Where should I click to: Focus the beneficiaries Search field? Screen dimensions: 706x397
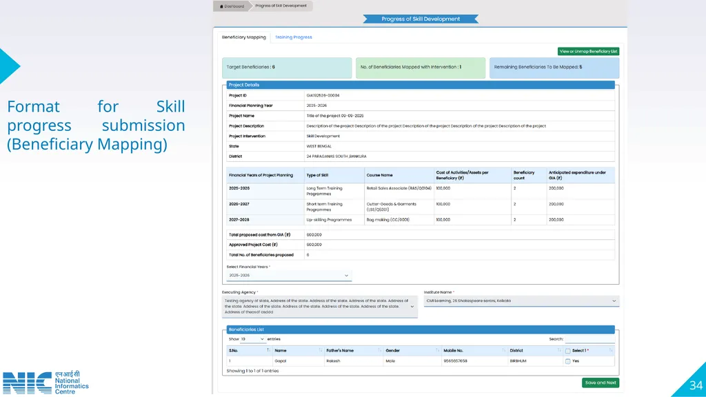[x=590, y=339]
